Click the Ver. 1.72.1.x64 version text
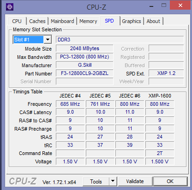The image size is (192, 190). [59, 182]
